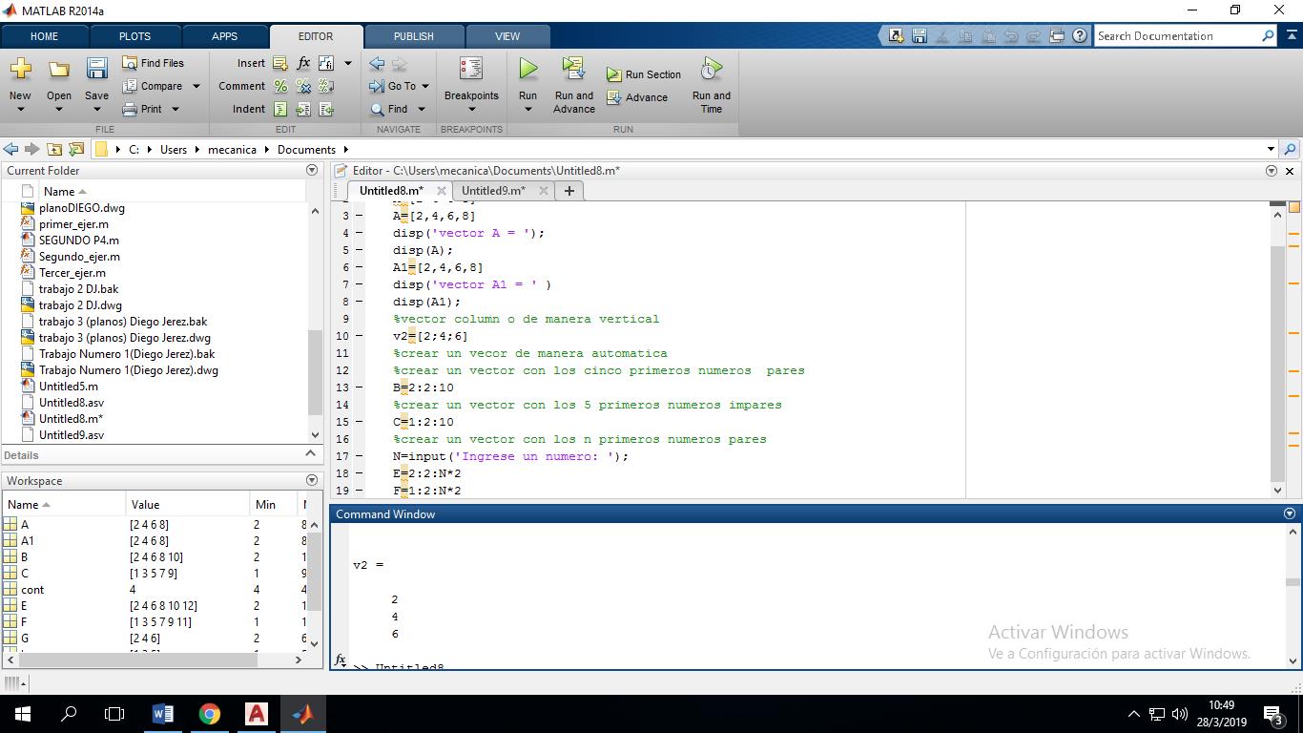The image size is (1303, 733).
Task: Open the Save dropdown arrow
Action: (x=95, y=108)
